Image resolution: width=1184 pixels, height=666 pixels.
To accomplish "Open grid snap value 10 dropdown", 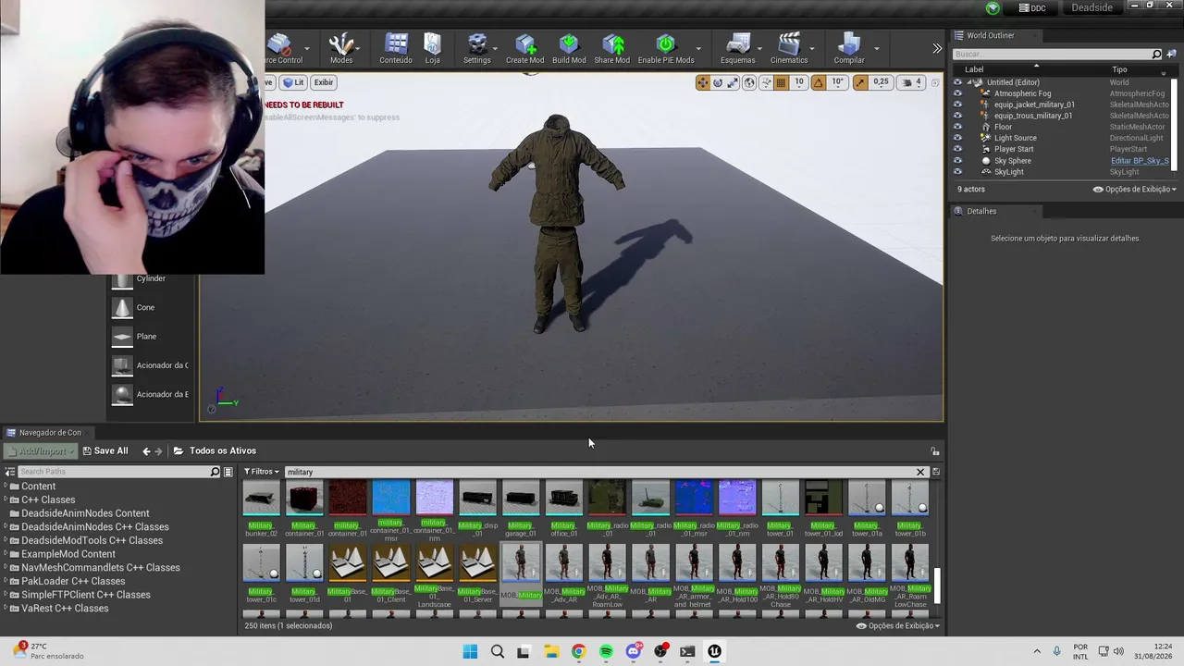I will (799, 82).
